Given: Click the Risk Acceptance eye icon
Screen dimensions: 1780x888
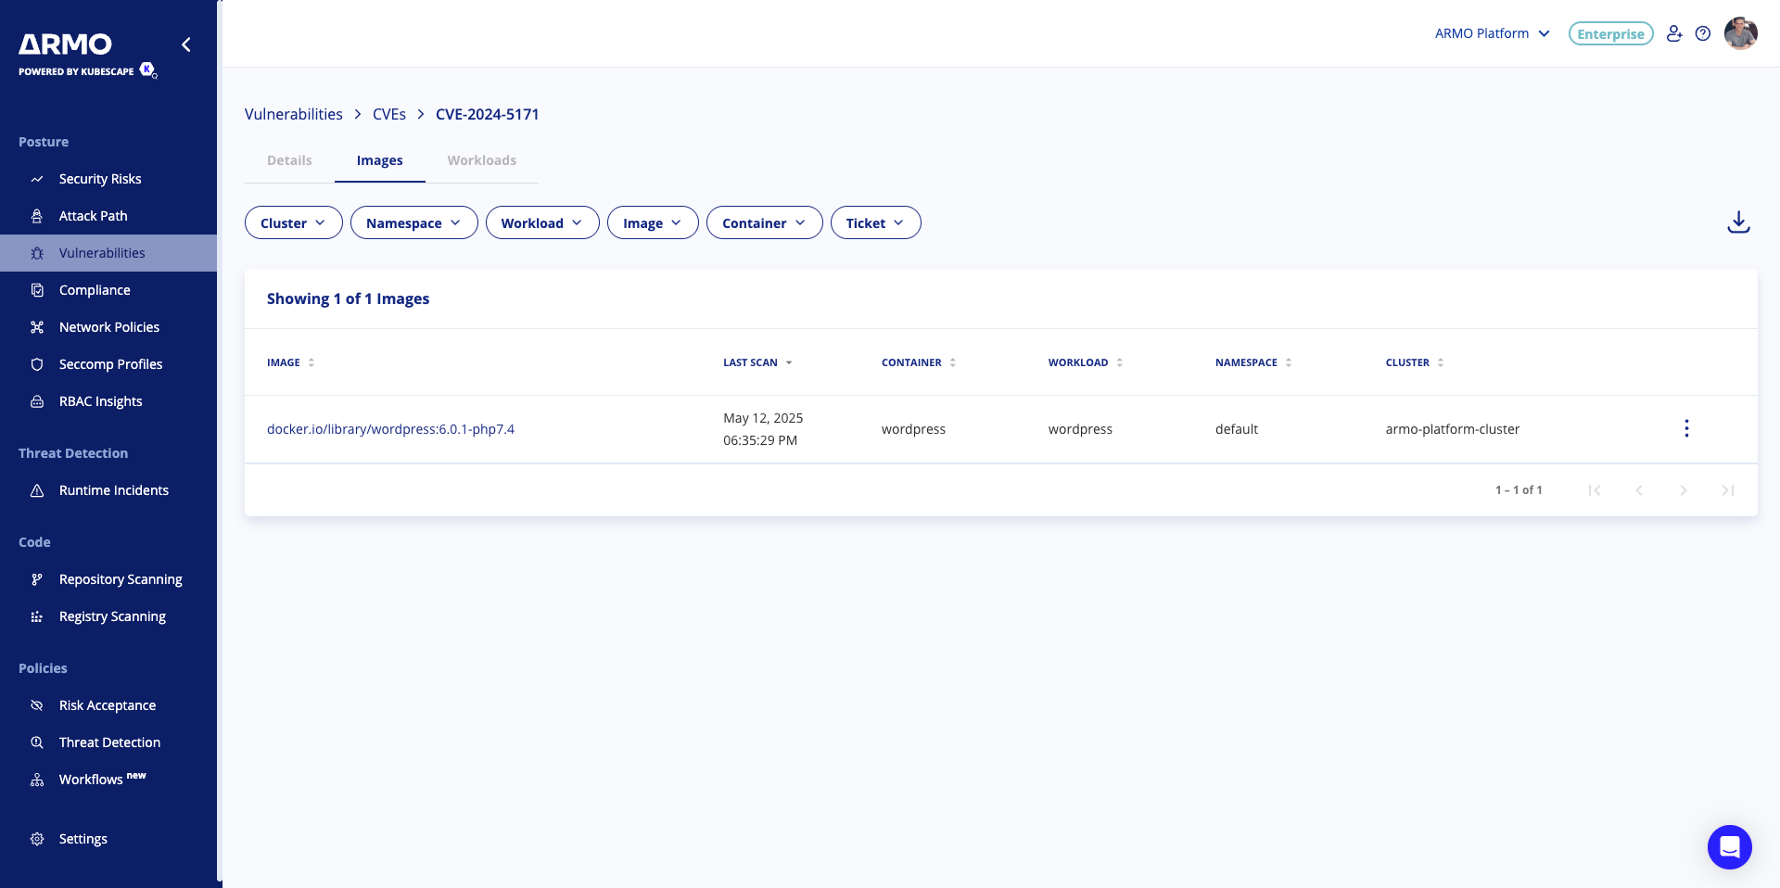Looking at the screenshot, I should [x=37, y=705].
